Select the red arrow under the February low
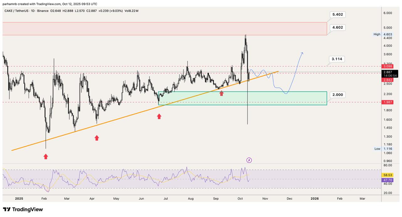This screenshot has width=402, height=217. coord(46,156)
